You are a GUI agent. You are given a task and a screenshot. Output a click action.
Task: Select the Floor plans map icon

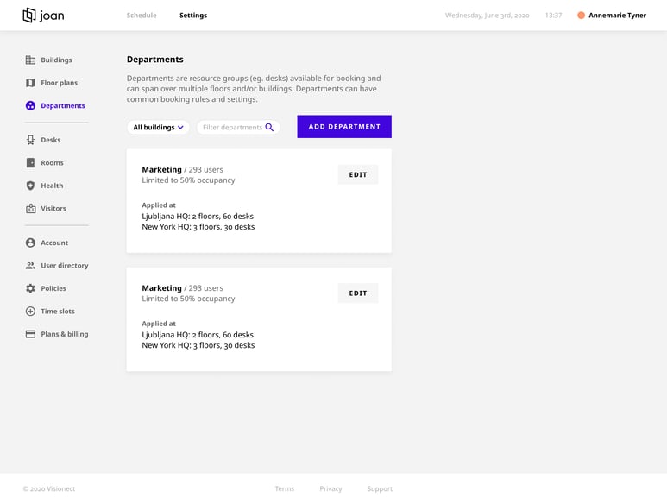tap(30, 83)
